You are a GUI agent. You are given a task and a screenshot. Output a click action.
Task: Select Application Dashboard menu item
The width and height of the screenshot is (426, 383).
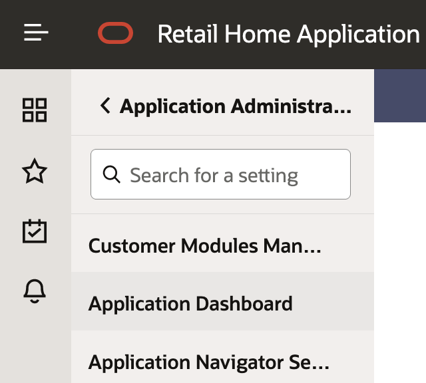tap(222, 301)
